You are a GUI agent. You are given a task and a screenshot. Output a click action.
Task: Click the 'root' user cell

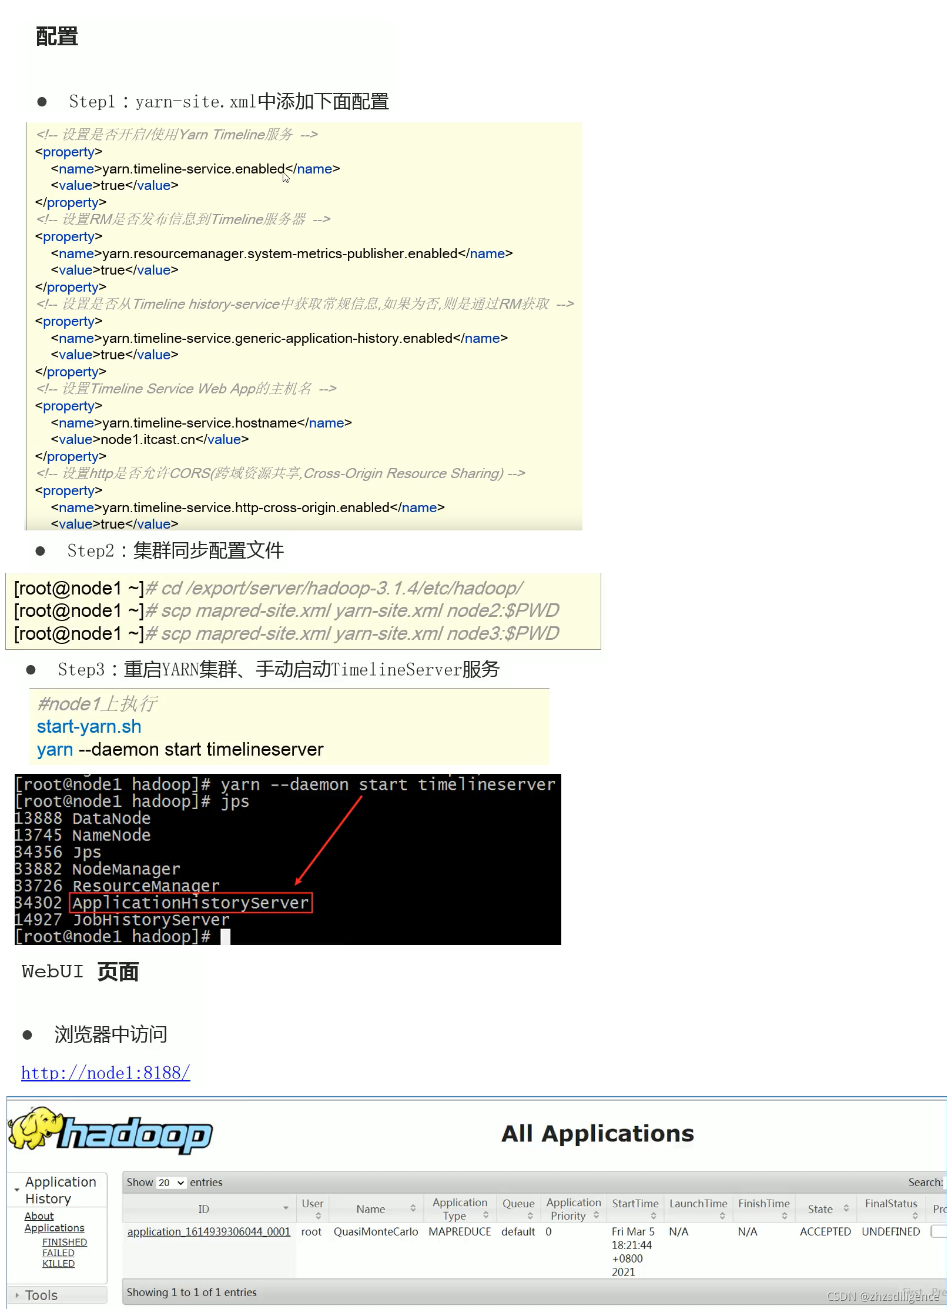tap(311, 1231)
